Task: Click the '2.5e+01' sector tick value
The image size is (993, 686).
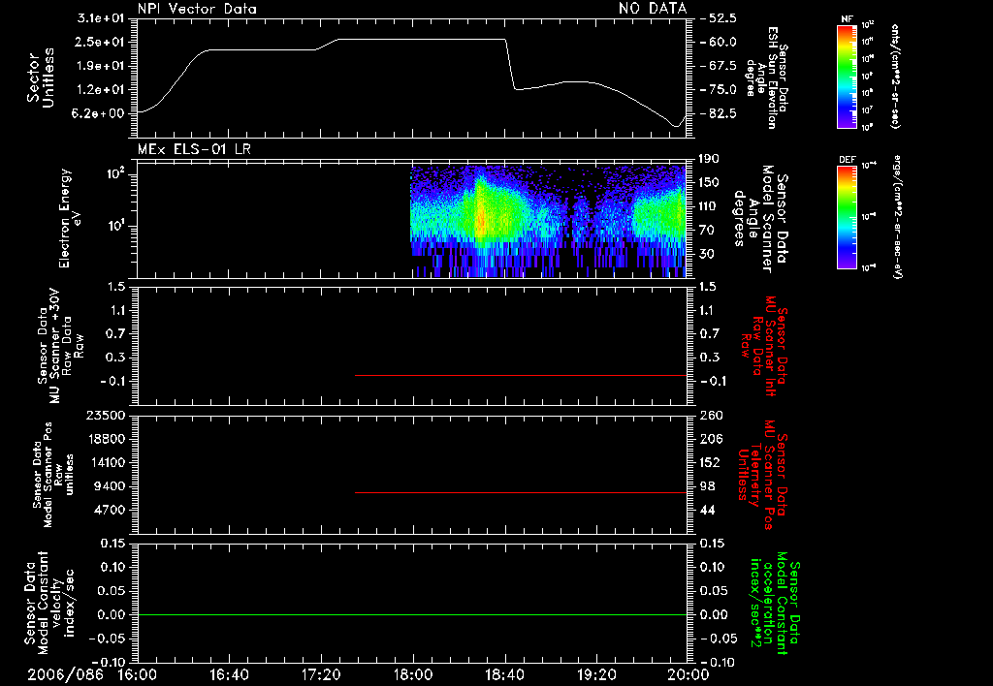Action: click(100, 42)
